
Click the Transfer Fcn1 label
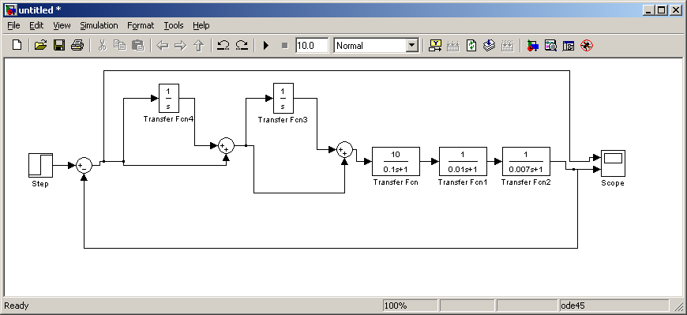(x=463, y=182)
